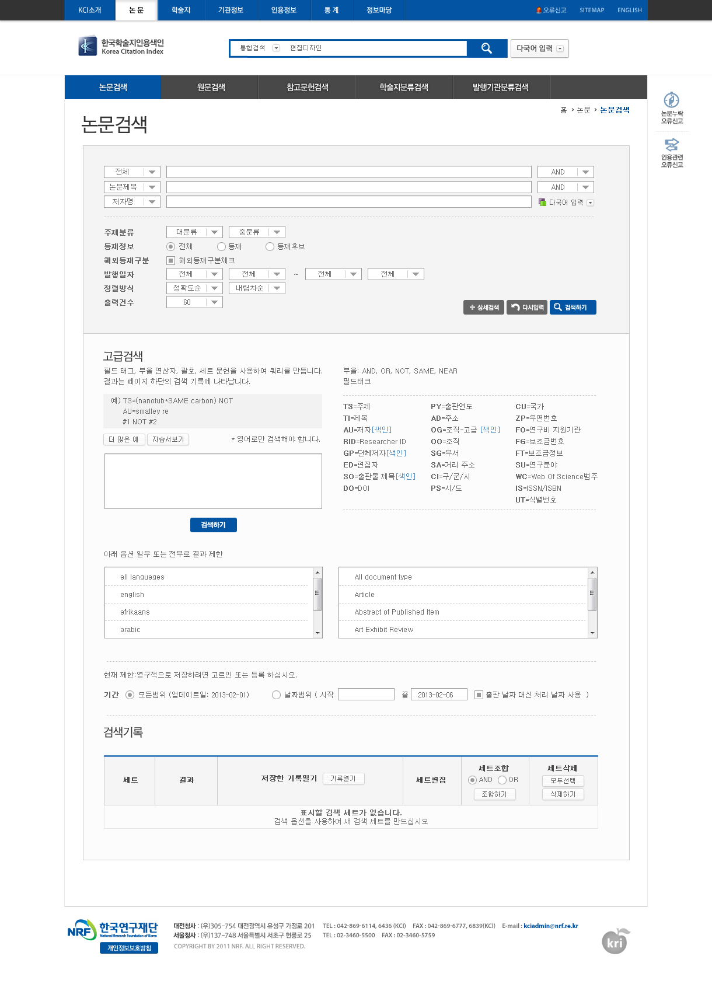Select the 전체 radio for 등재정보

tap(170, 247)
